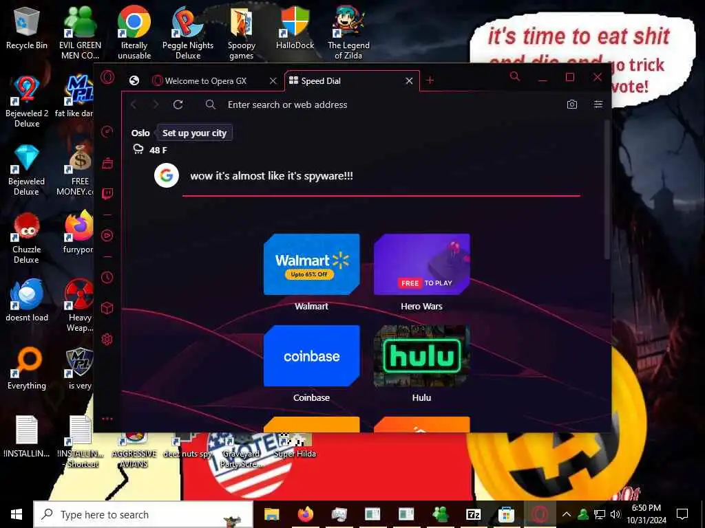Viewport: 705px width, 528px height.
Task: Go back with the back arrow
Action: pyautogui.click(x=134, y=104)
